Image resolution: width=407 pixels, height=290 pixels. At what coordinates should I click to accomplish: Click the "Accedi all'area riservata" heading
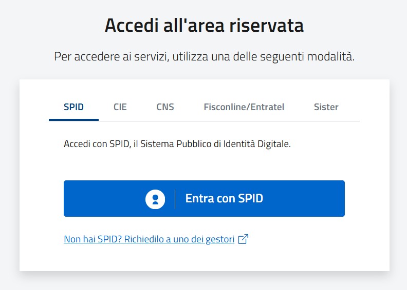tap(204, 25)
